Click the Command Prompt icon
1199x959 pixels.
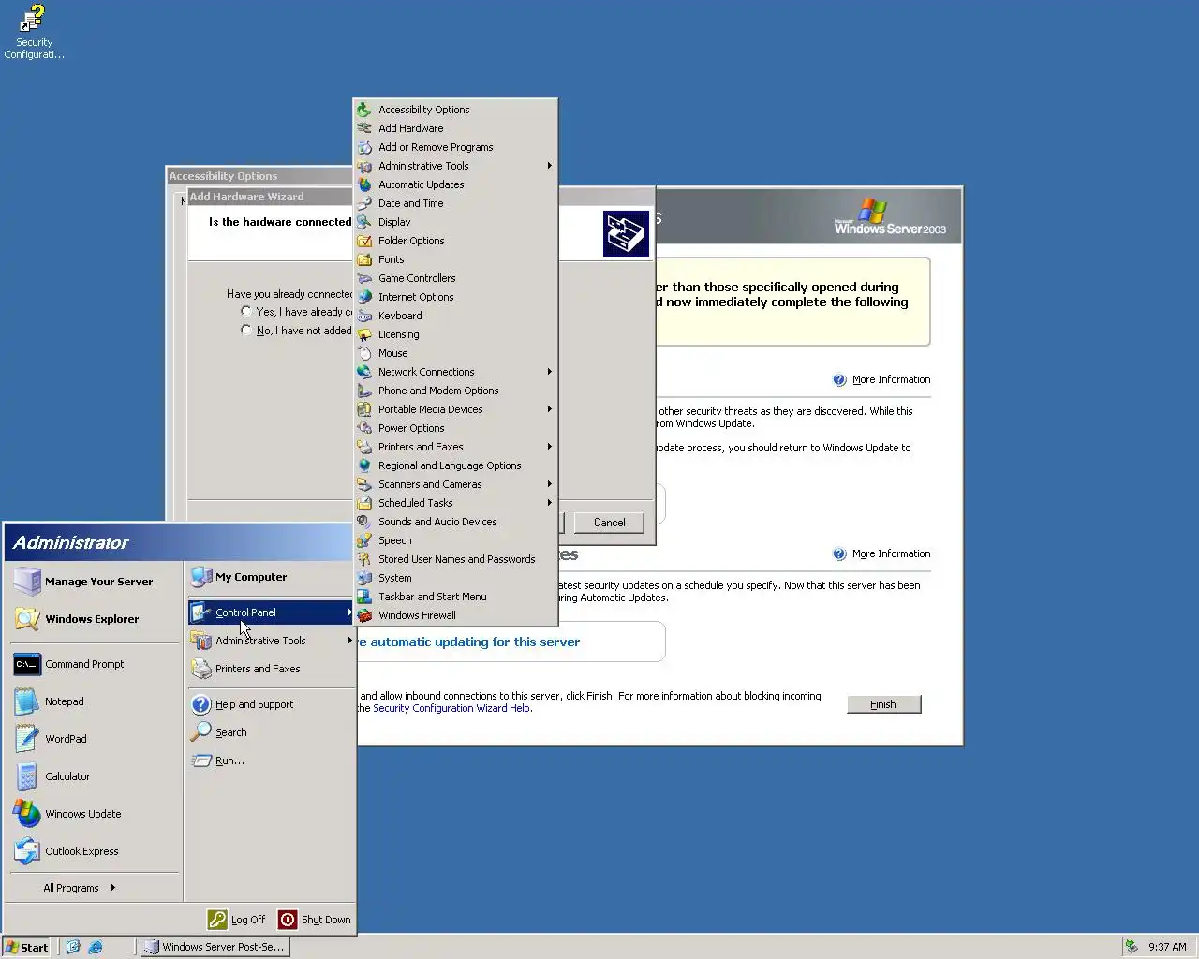click(x=27, y=664)
